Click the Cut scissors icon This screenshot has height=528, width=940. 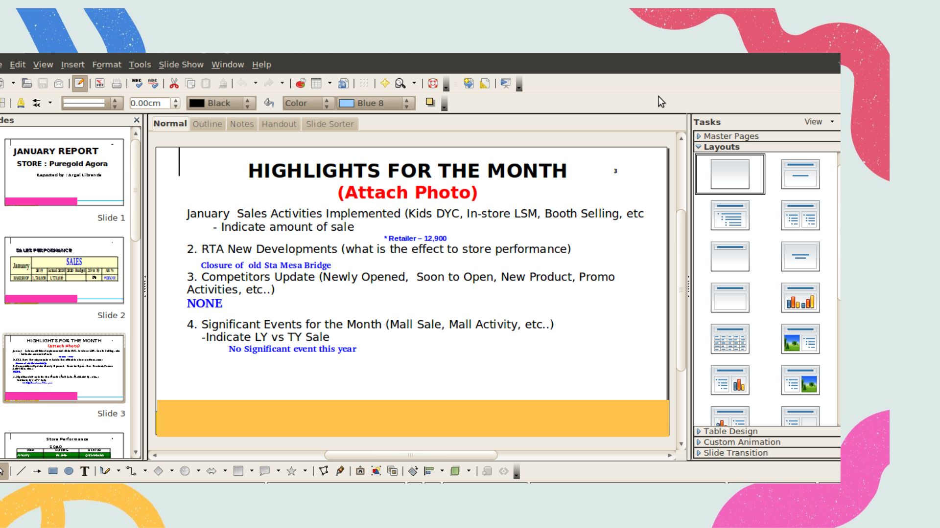coord(174,84)
